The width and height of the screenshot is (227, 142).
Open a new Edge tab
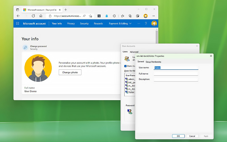tap(66, 10)
